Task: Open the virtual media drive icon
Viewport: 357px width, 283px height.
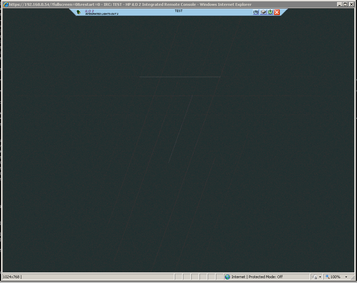Action: click(x=263, y=12)
